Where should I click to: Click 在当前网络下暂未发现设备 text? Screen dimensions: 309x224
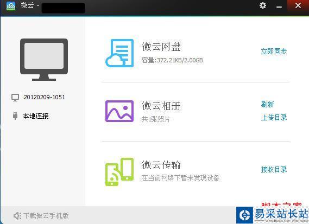(x=180, y=178)
